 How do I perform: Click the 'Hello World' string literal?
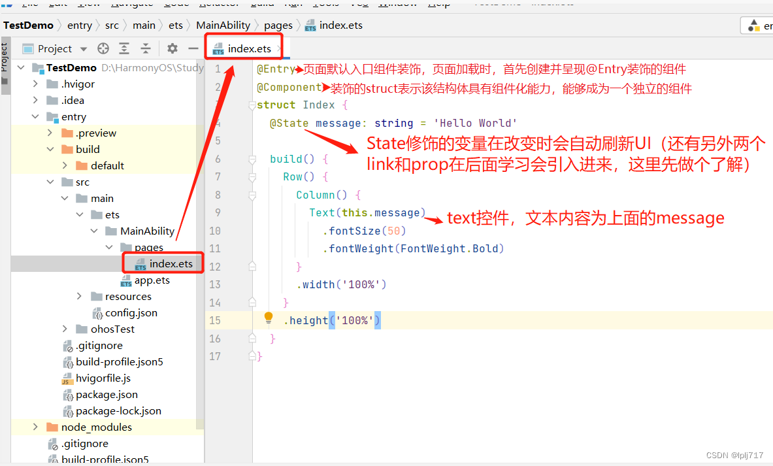click(x=475, y=123)
